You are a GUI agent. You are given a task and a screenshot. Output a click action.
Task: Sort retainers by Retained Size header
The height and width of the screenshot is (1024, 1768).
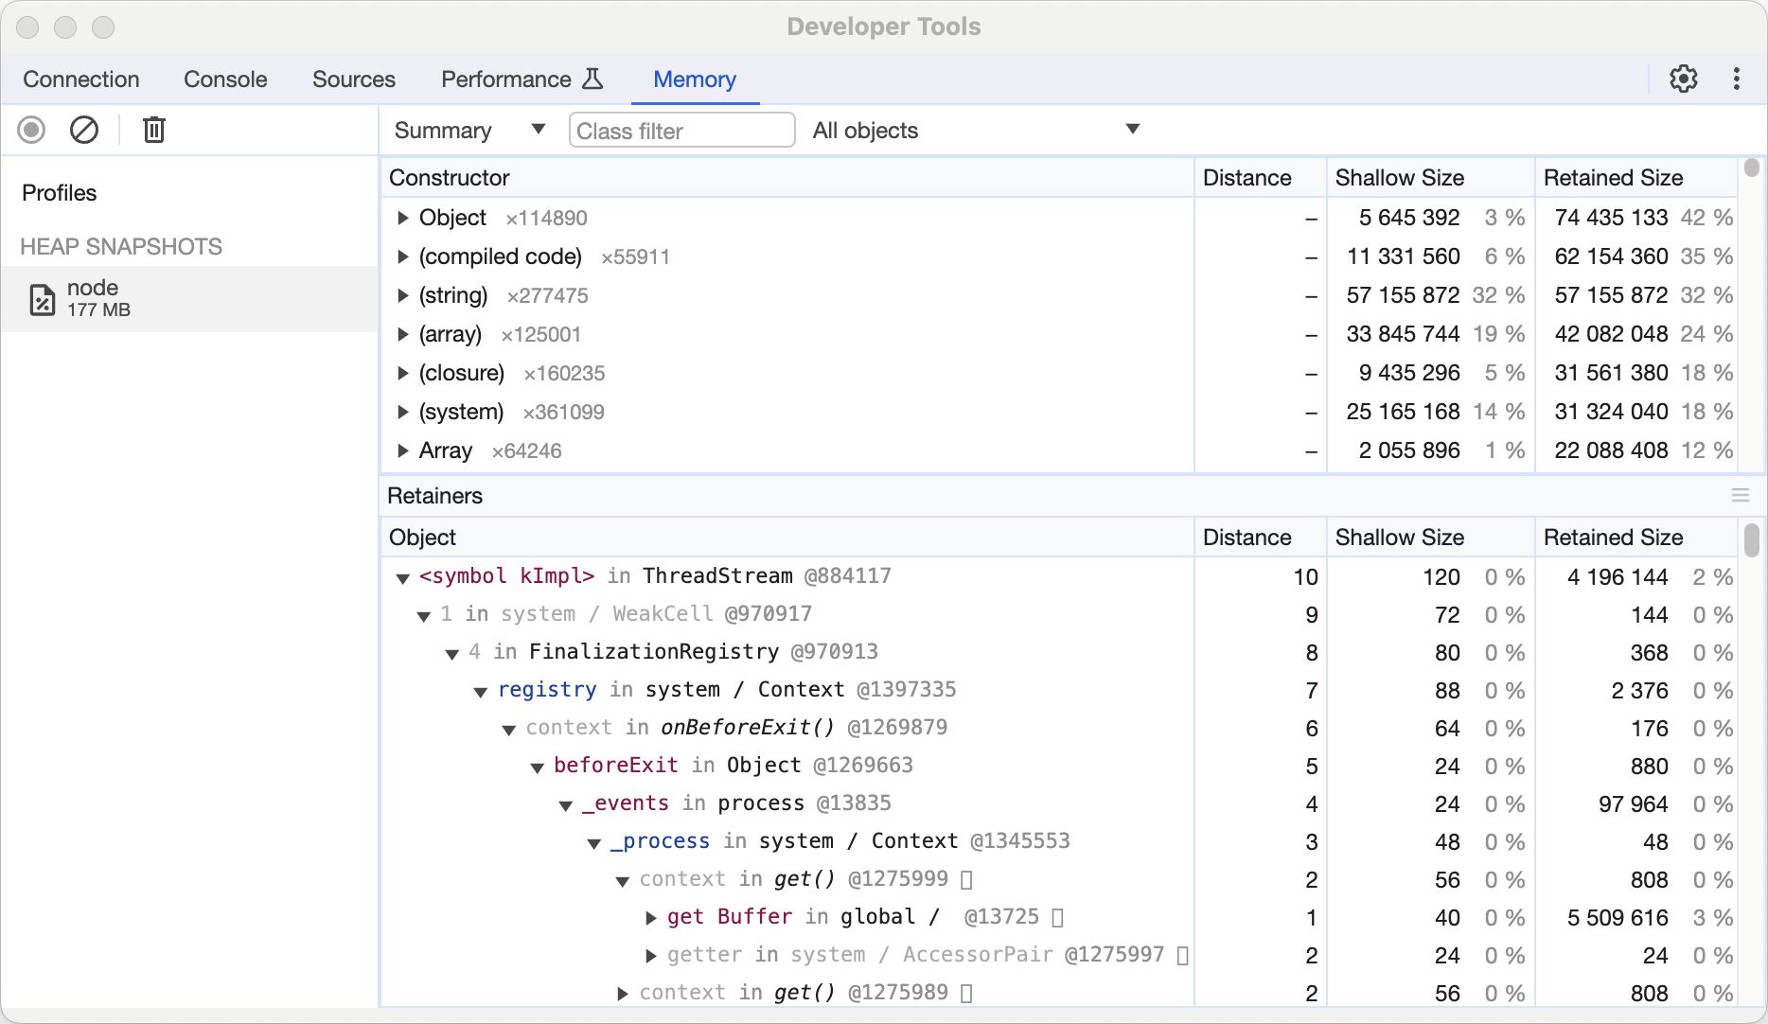(1637, 538)
